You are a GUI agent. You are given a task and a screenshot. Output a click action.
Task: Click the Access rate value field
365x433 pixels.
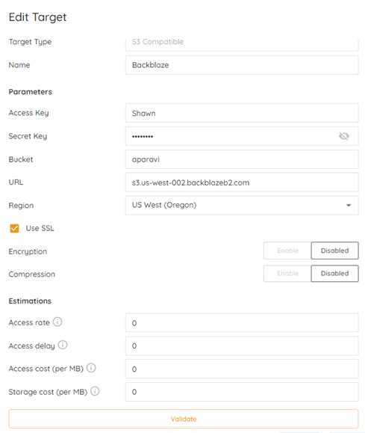coord(242,322)
